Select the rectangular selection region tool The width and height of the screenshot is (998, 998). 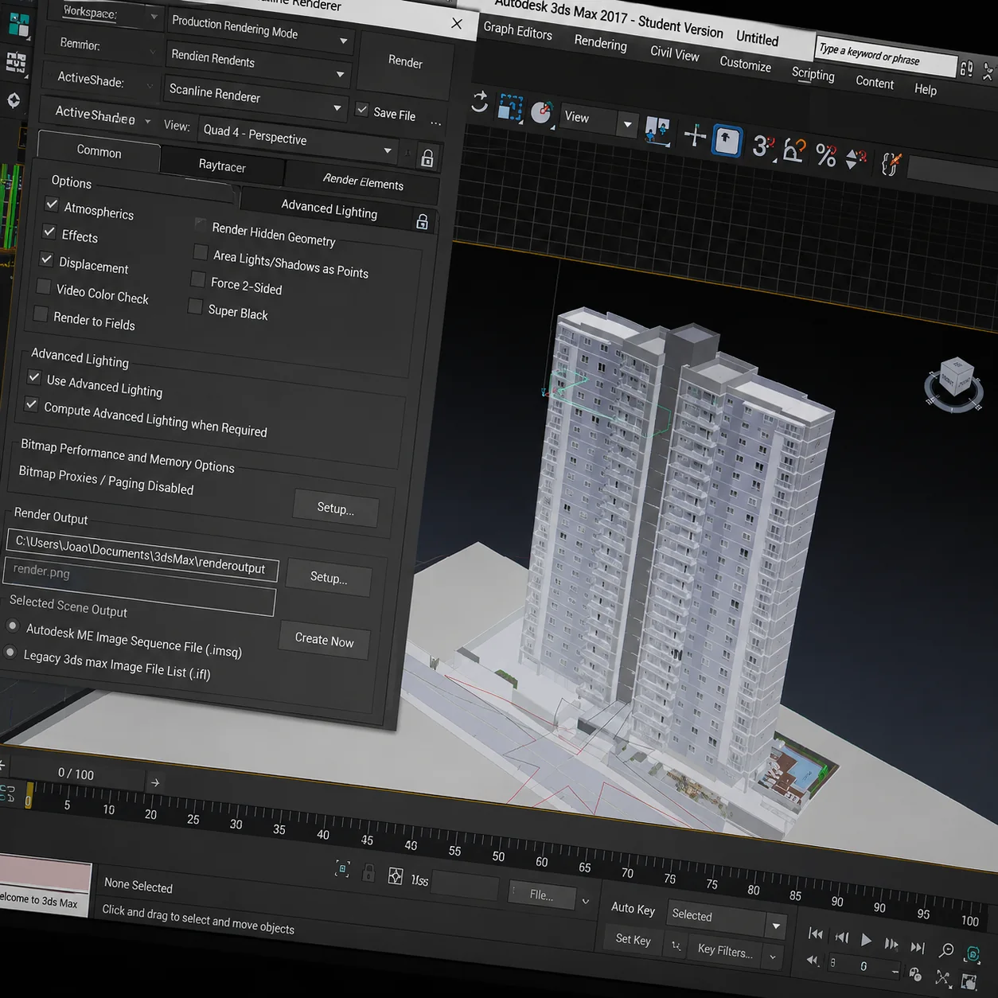[510, 108]
